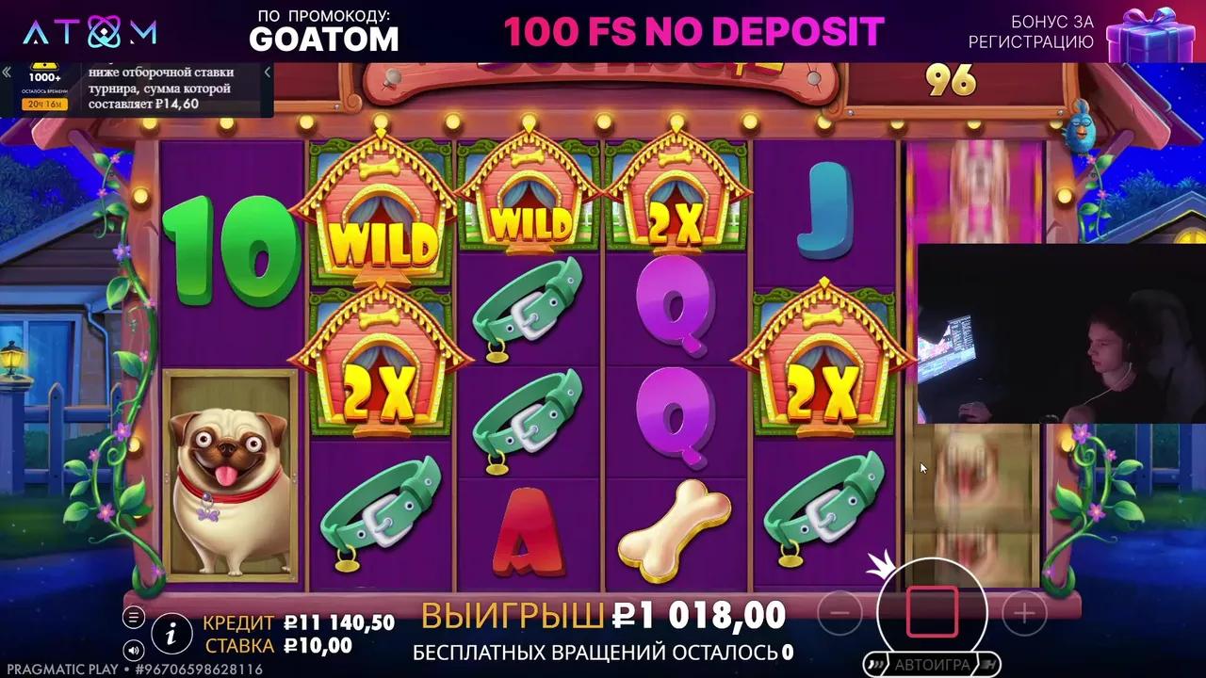This screenshot has width=1206, height=678.
Task: Click the bone symbol on reels
Action: pyautogui.click(x=675, y=528)
